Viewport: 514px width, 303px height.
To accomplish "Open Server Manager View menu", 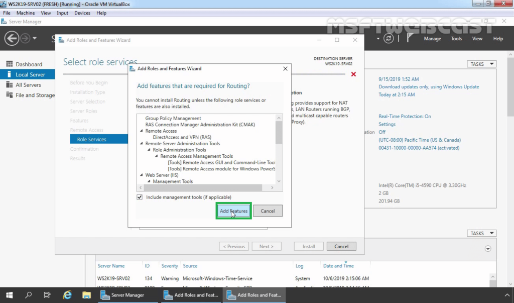I will (477, 38).
